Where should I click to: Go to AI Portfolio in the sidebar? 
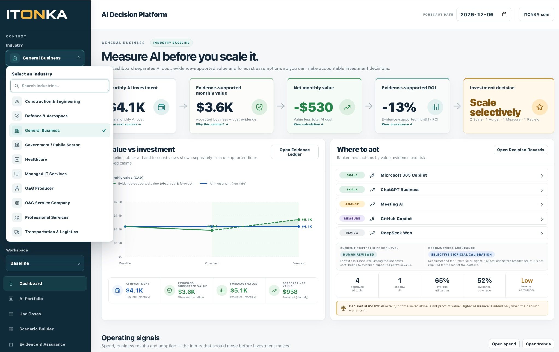click(x=45, y=299)
